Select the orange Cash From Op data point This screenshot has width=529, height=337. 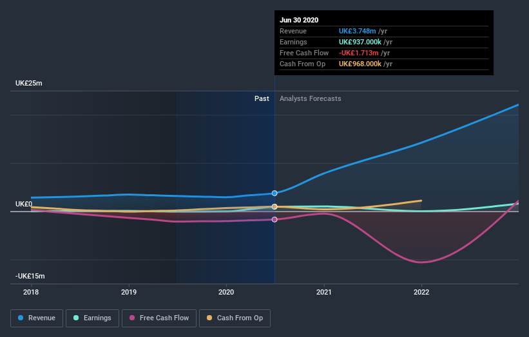(274, 206)
